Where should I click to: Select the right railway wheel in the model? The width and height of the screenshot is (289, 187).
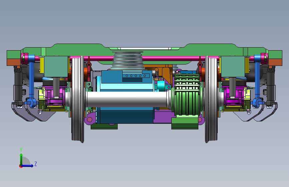[212, 99]
